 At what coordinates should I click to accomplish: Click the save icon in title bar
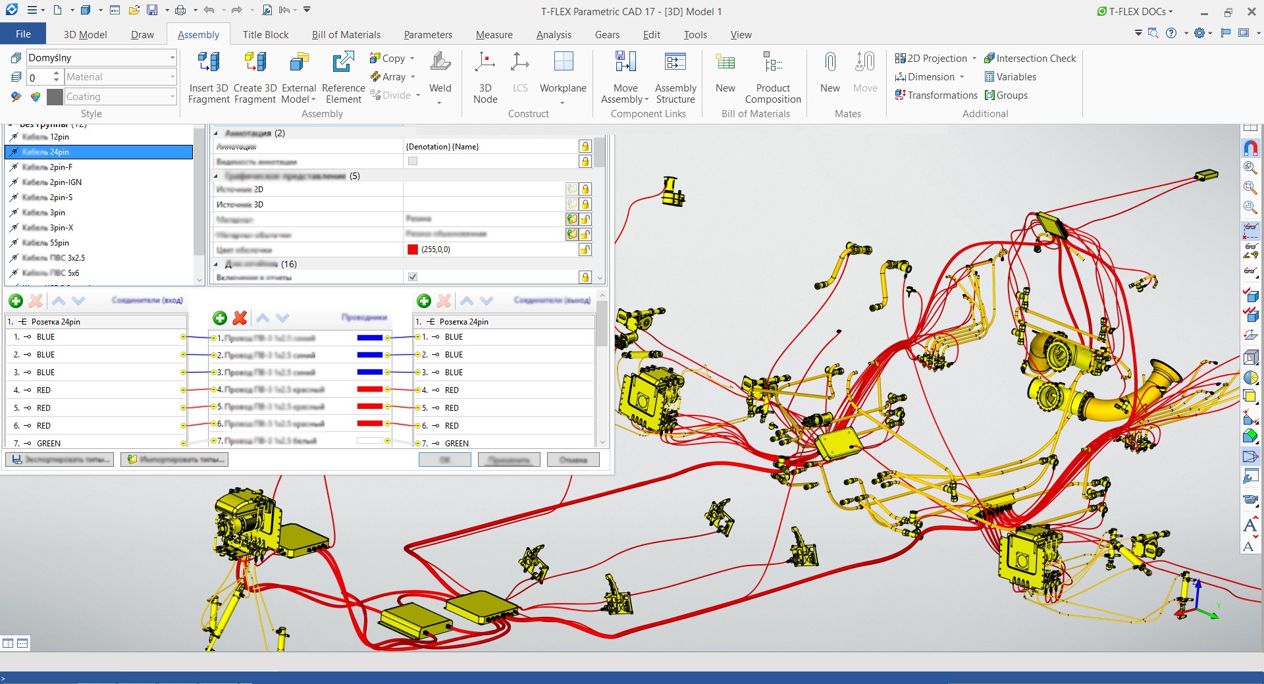pyautogui.click(x=152, y=10)
